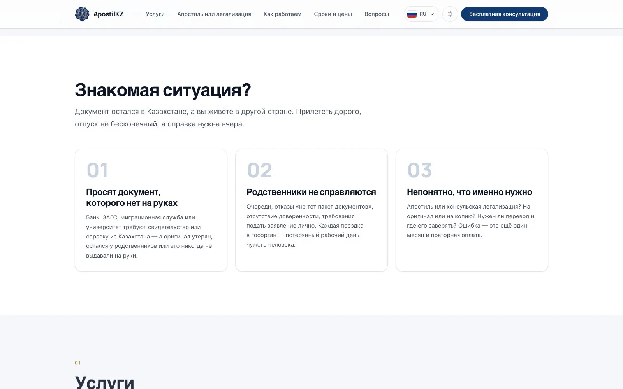Image resolution: width=623 pixels, height=389 pixels.
Task: Click text beginning Апостиль или консульская легализация?
Action: 471,221
